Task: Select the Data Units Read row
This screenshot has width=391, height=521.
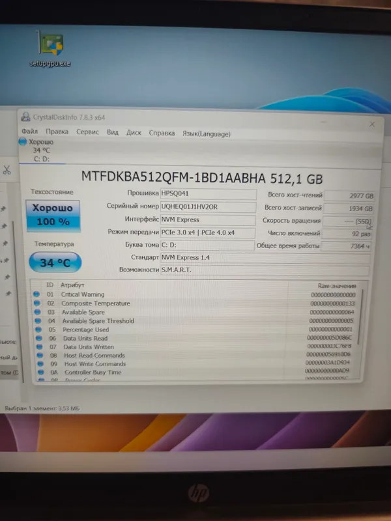Action: point(196,338)
